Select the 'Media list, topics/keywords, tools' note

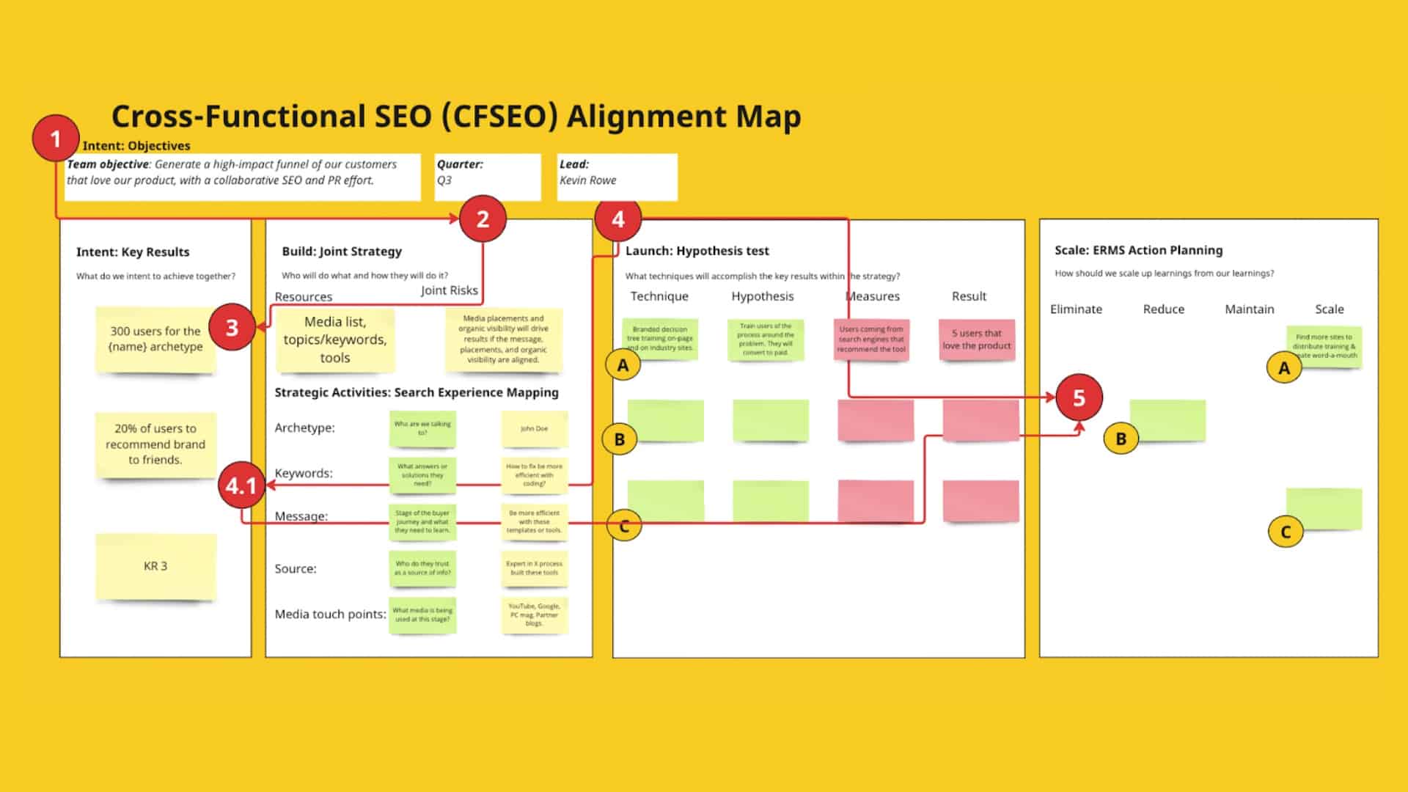335,340
